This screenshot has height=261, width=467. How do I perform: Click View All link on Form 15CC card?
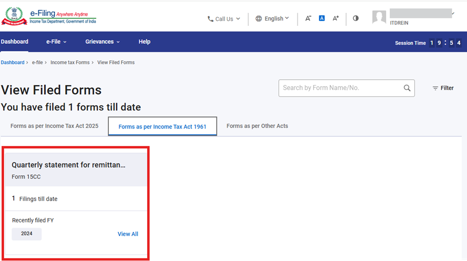pos(128,234)
